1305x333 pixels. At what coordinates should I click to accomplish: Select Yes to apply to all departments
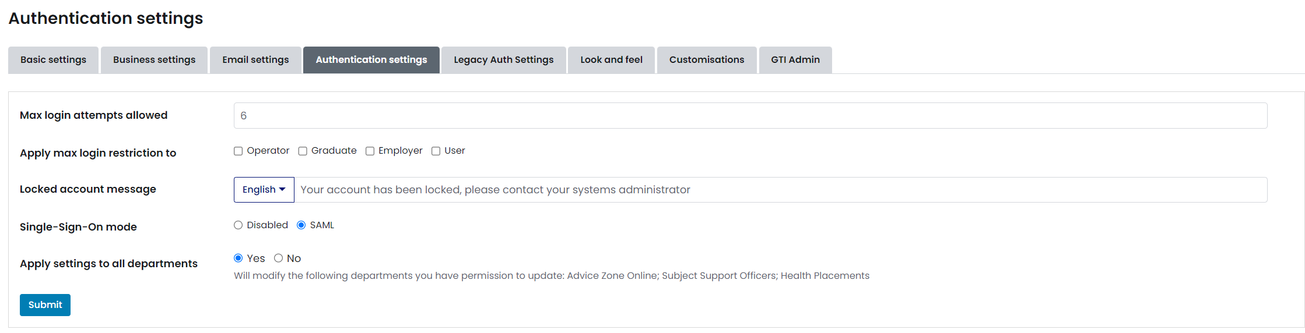238,258
